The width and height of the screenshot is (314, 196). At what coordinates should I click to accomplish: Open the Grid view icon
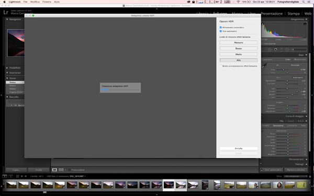coord(17,176)
